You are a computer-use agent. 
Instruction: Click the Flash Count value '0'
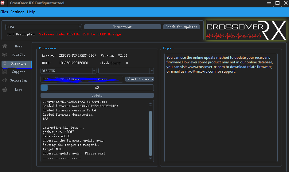click(127, 63)
